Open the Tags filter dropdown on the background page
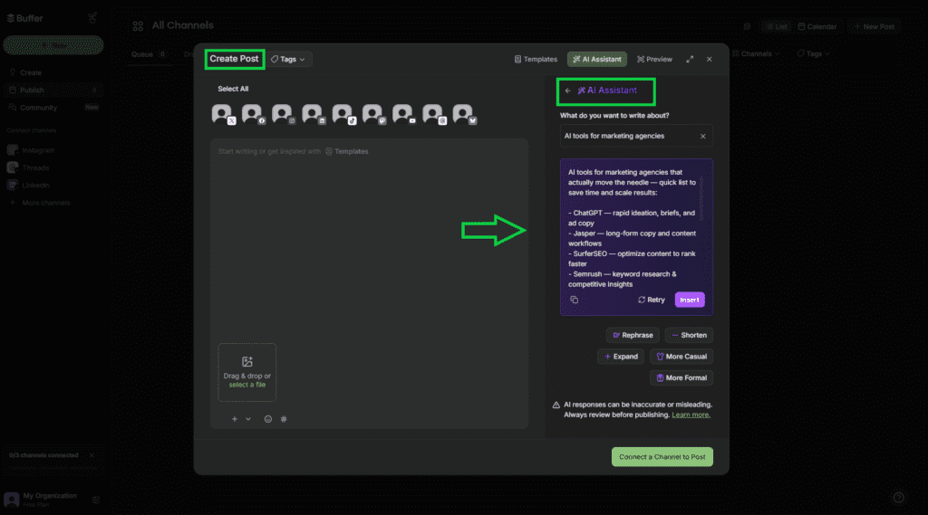The image size is (928, 515). point(813,53)
